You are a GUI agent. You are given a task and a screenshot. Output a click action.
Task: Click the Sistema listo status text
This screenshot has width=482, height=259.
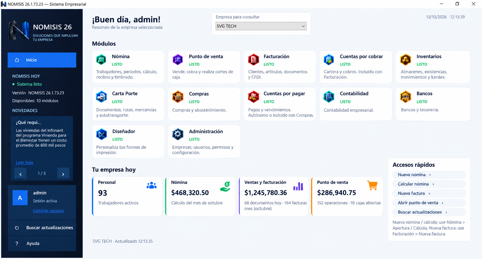29,84
